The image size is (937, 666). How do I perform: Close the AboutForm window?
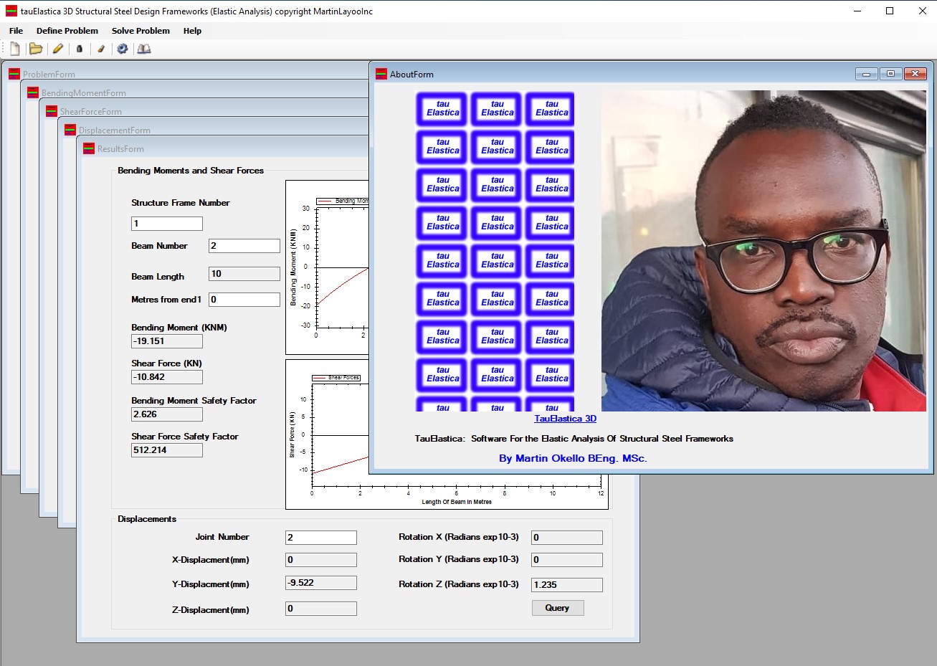[915, 74]
